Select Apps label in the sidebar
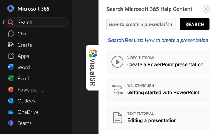The width and height of the screenshot is (217, 134). 23,56
